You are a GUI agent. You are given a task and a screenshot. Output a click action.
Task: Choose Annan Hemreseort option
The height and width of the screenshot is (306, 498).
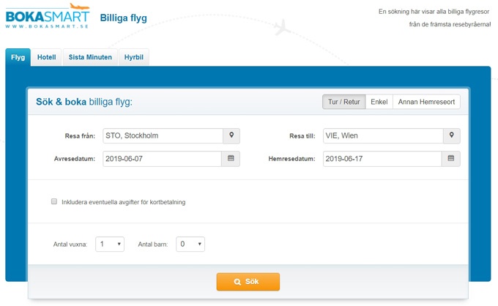(x=426, y=102)
